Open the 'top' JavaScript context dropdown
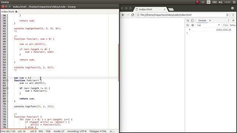 coord(208,25)
